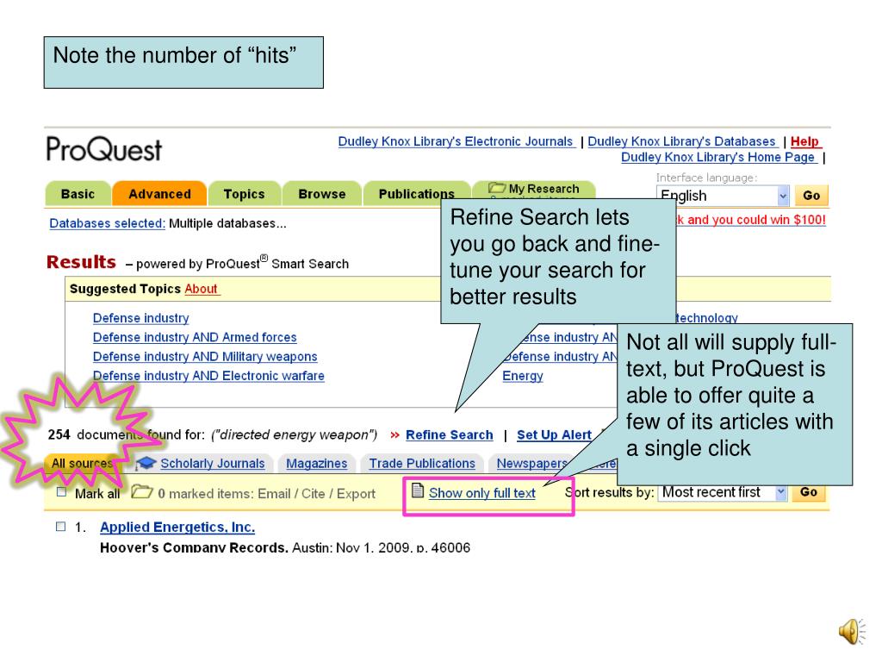This screenshot has width=882, height=662.
Task: Click Defense industry AND Electronic warfare
Action: [208, 376]
